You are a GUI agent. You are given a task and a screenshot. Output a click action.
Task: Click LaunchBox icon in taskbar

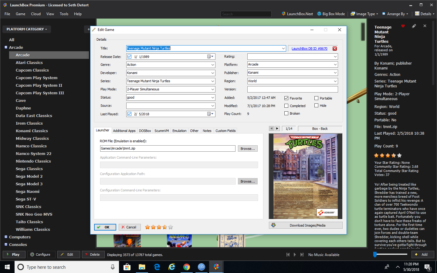pyautogui.click(x=216, y=267)
